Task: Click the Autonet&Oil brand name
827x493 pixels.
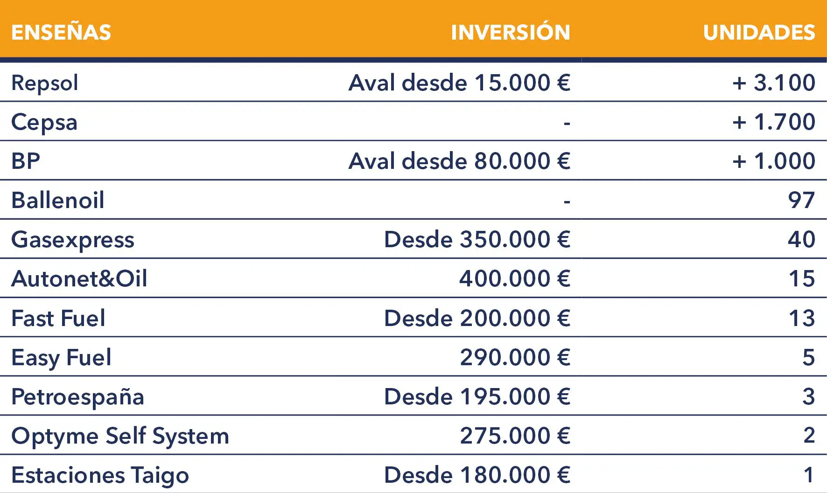Action: [x=79, y=279]
